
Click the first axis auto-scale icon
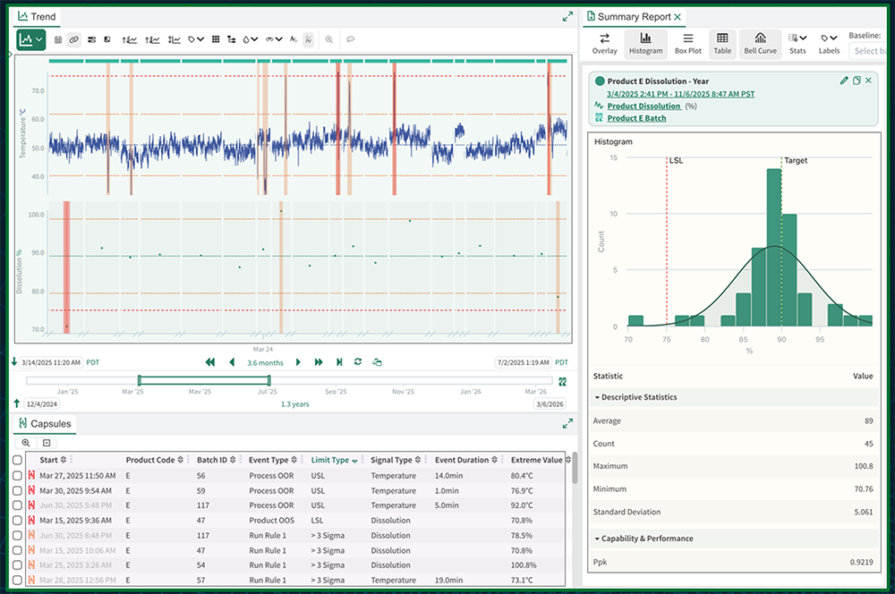(x=130, y=40)
